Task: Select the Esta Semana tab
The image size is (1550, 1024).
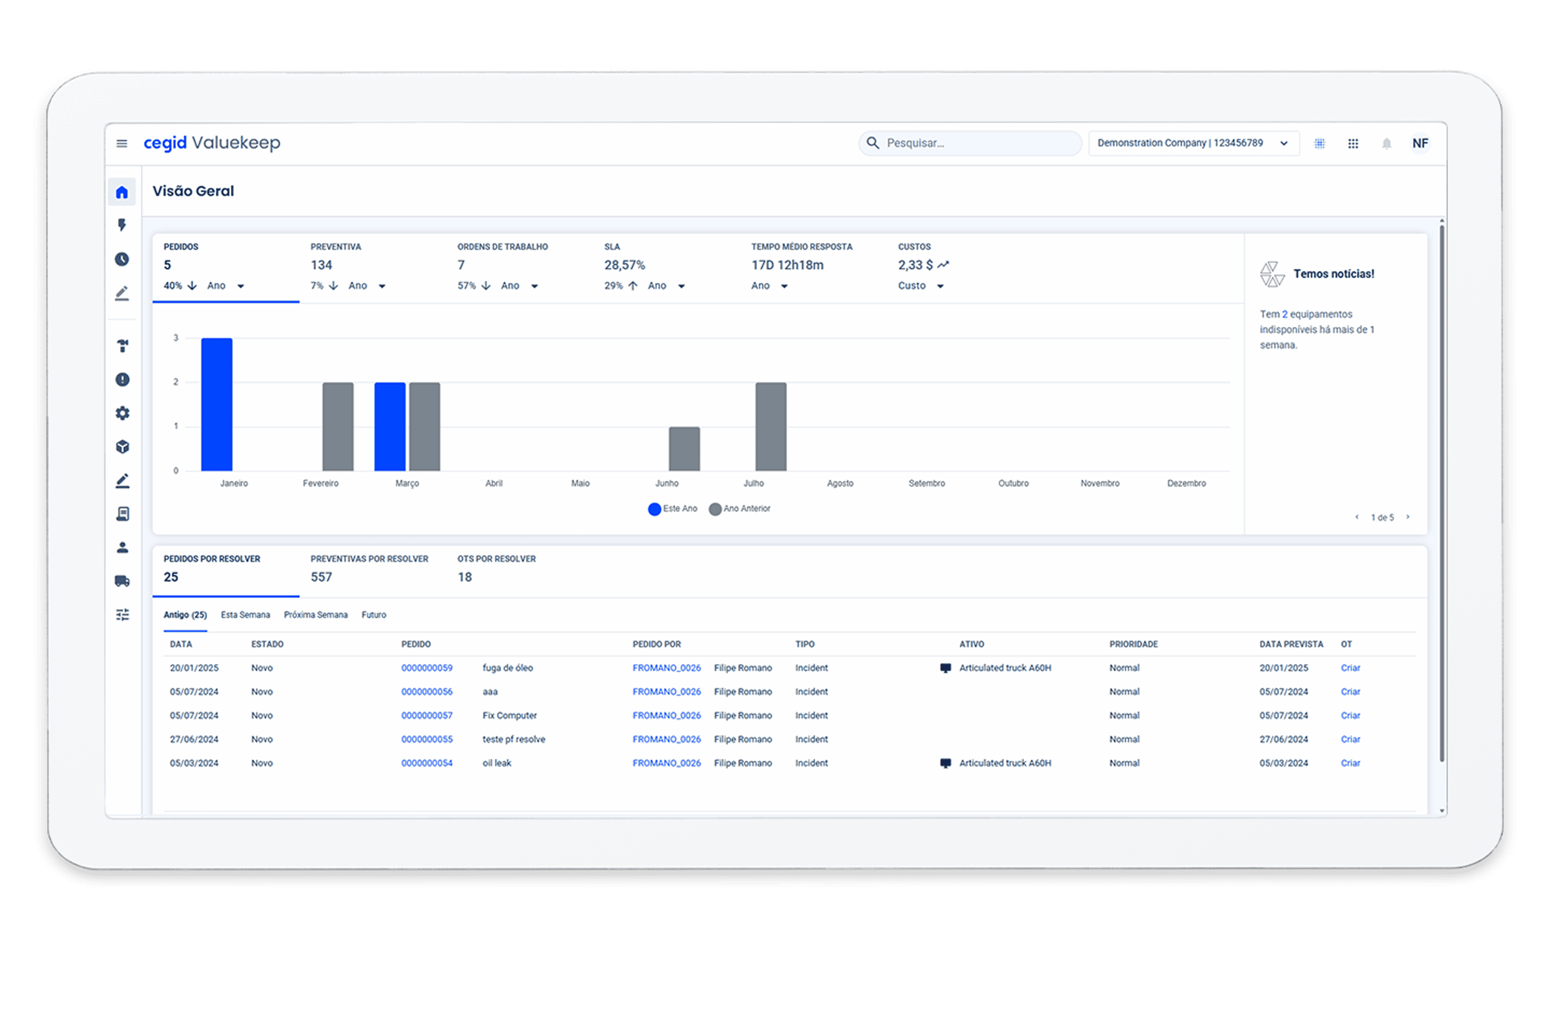Action: pyautogui.click(x=245, y=615)
